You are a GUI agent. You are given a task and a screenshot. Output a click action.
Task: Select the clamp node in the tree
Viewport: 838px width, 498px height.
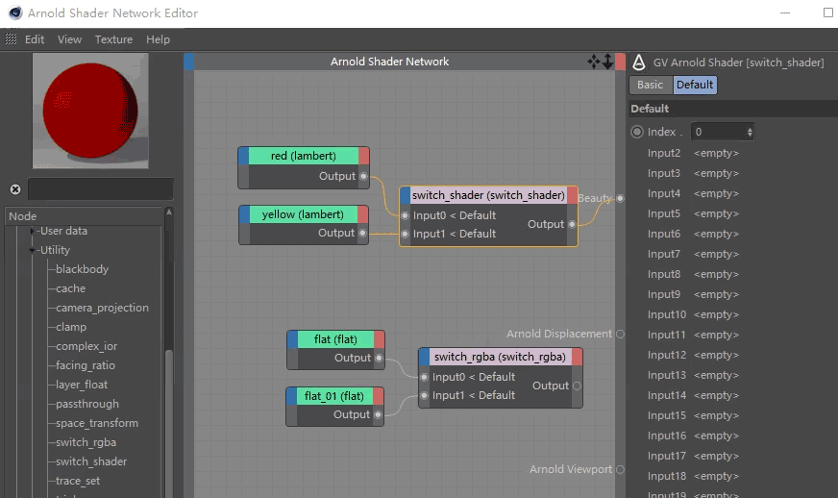pyautogui.click(x=71, y=327)
